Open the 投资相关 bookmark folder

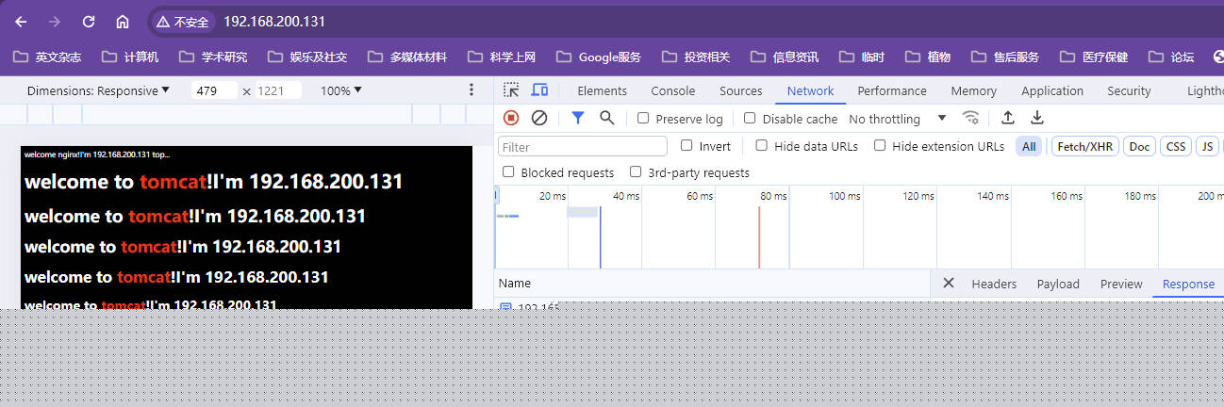pyautogui.click(x=696, y=57)
